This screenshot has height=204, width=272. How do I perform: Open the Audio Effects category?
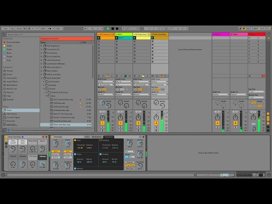(x=12, y=82)
